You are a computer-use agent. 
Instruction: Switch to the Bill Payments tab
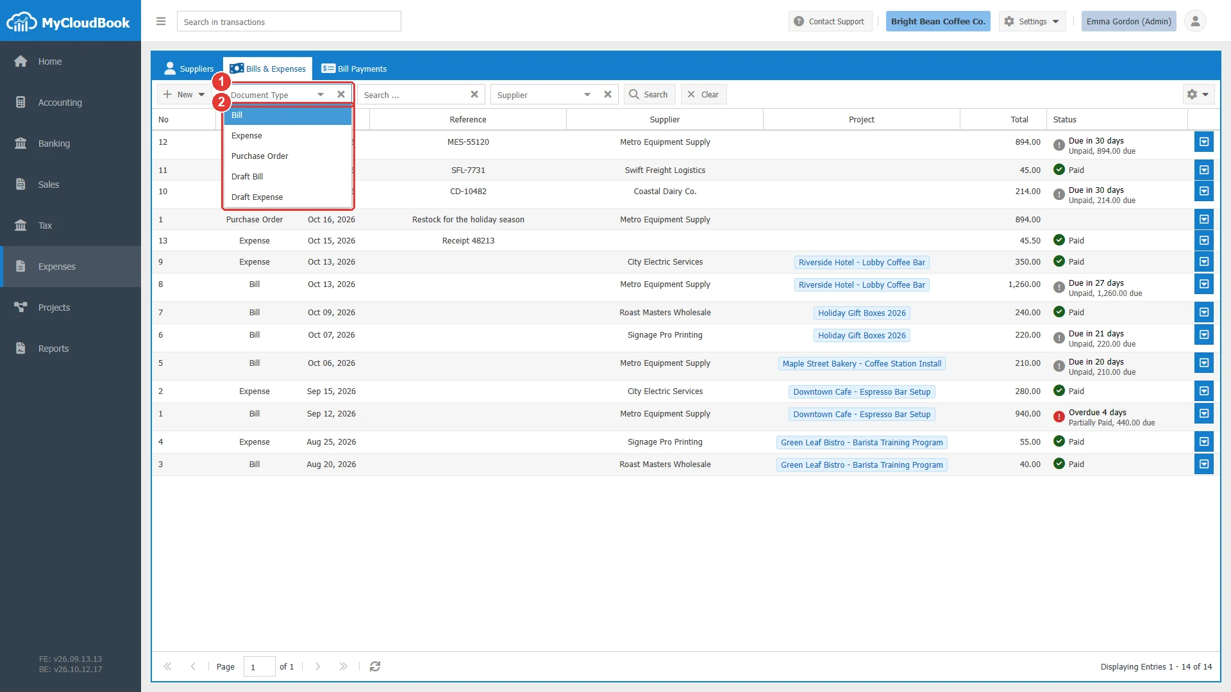[x=354, y=69]
